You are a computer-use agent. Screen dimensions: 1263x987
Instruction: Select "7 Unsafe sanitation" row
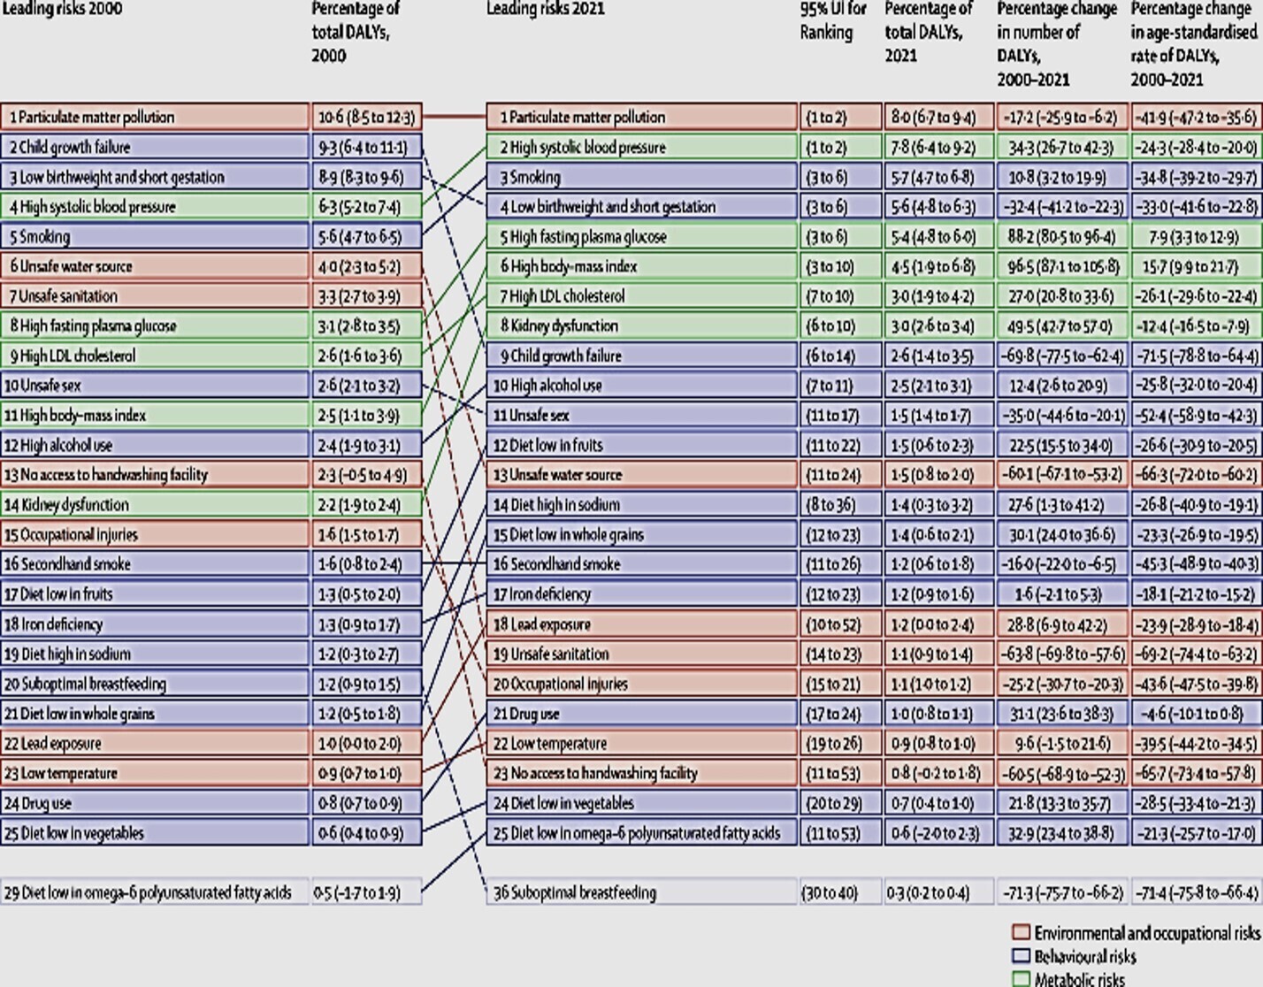155,296
